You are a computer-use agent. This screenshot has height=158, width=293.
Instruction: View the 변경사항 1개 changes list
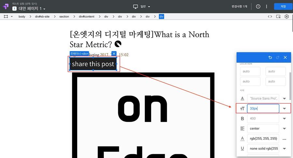(x=239, y=6)
